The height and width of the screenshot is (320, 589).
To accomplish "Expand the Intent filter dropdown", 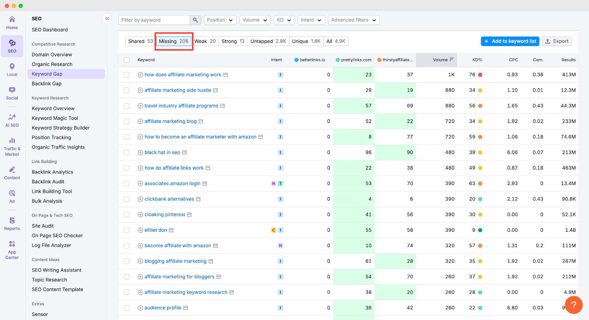I will click(x=311, y=20).
